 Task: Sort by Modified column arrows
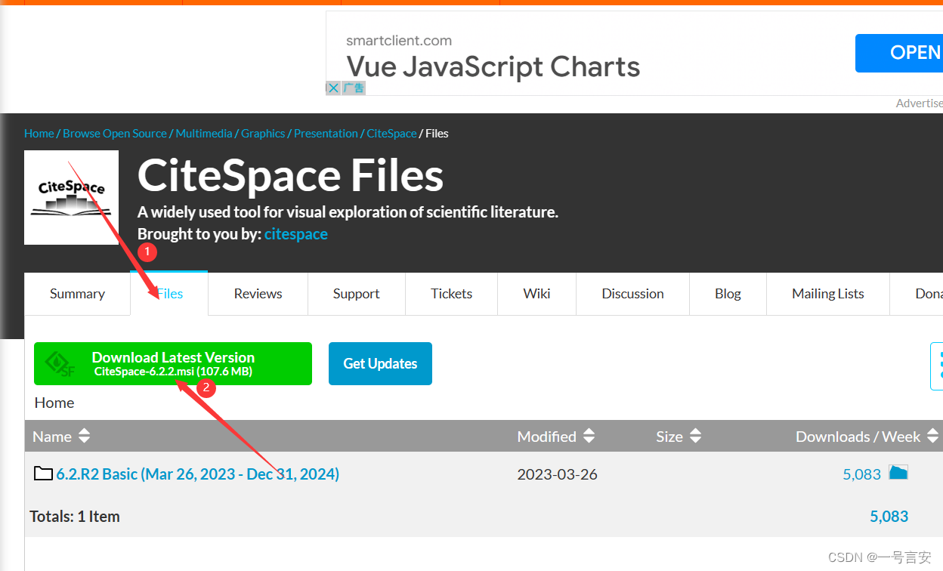[x=589, y=436]
